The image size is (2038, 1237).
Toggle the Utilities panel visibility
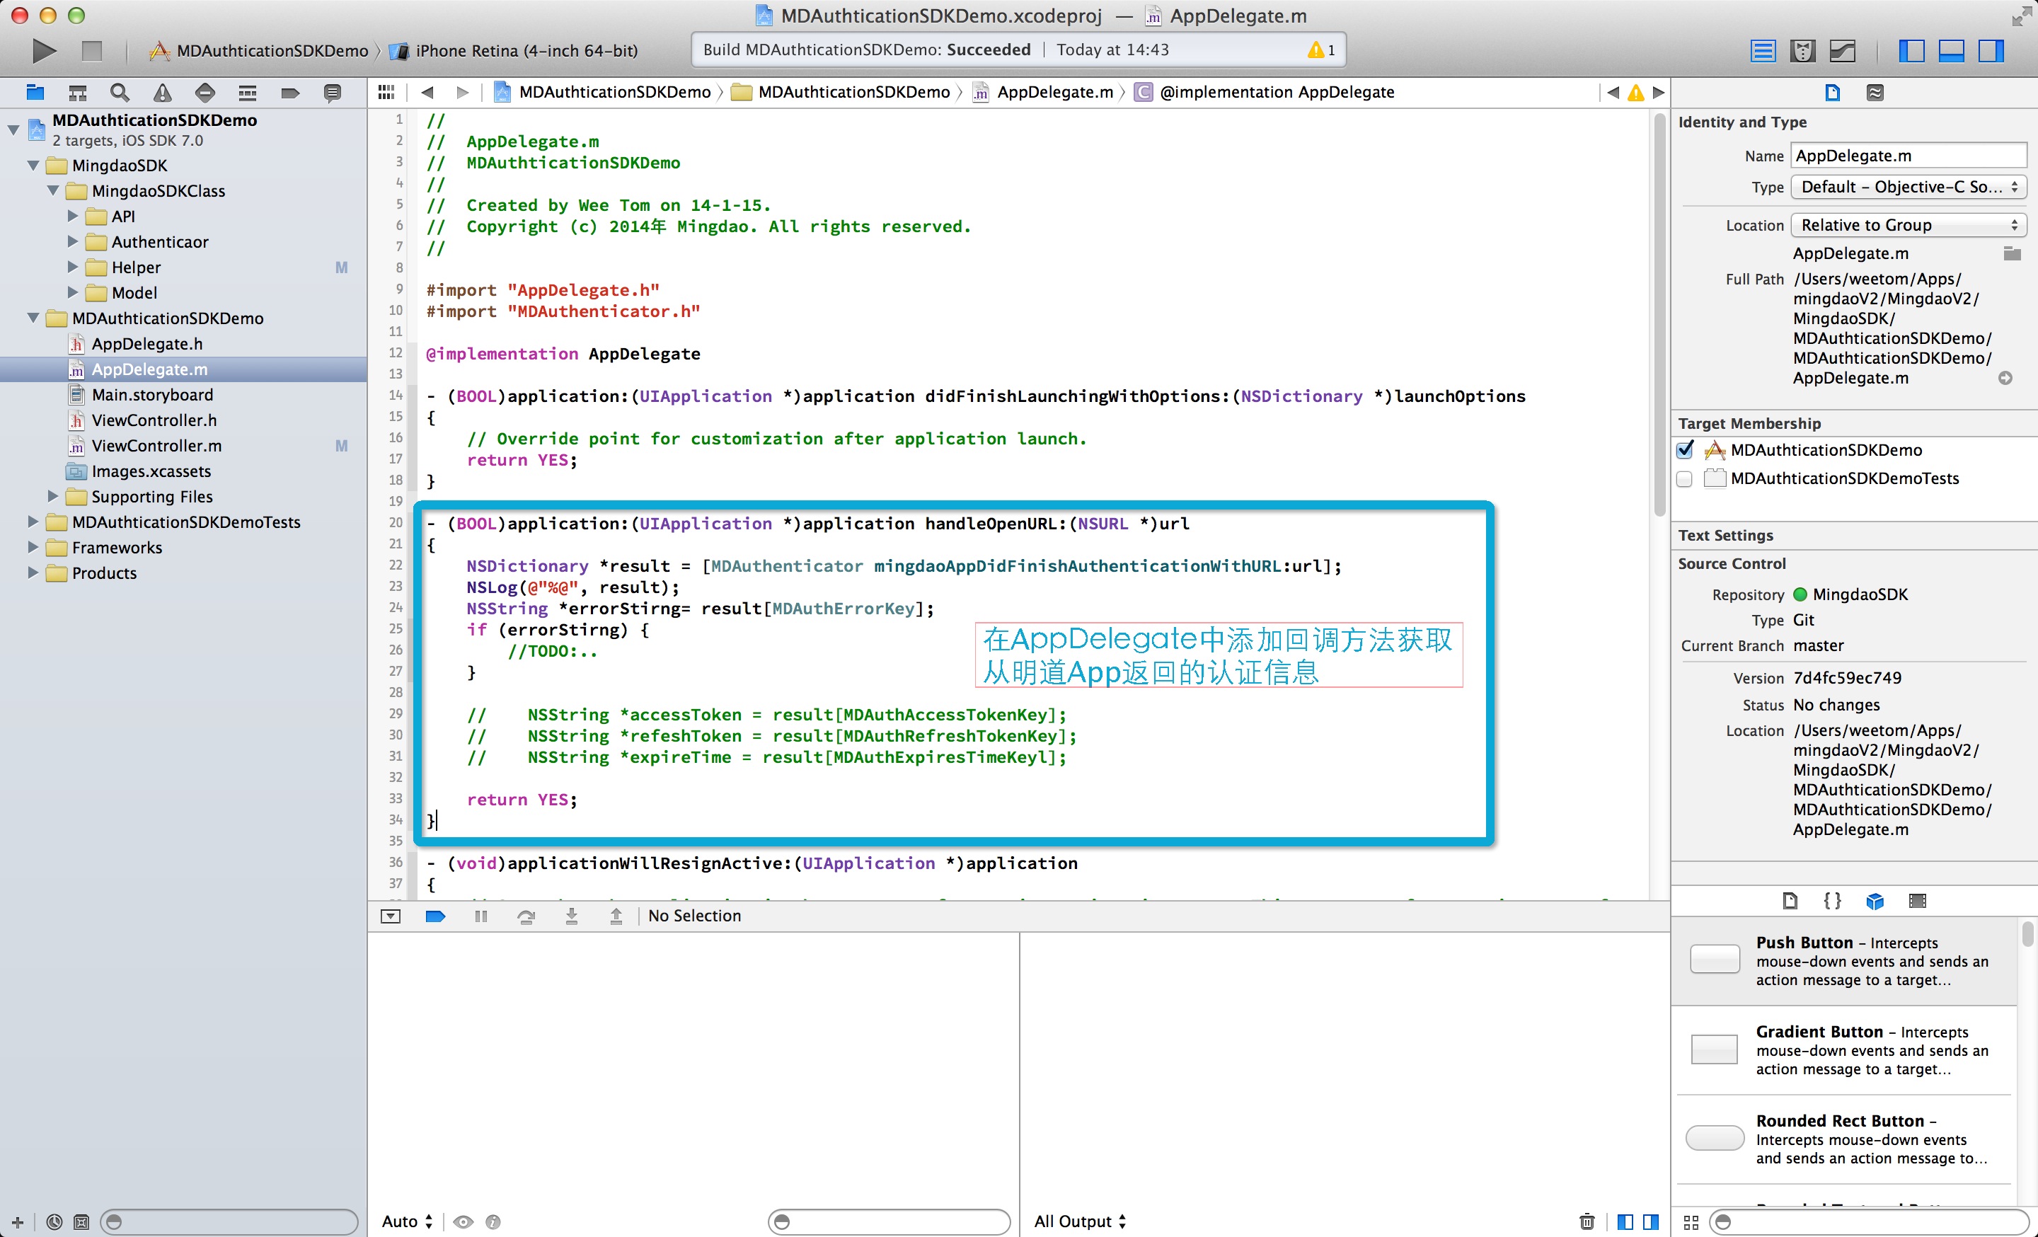click(1991, 50)
